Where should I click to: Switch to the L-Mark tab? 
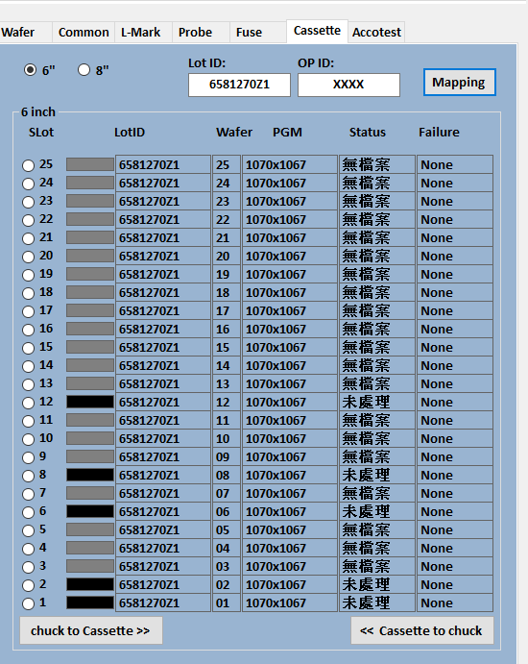pyautogui.click(x=143, y=32)
